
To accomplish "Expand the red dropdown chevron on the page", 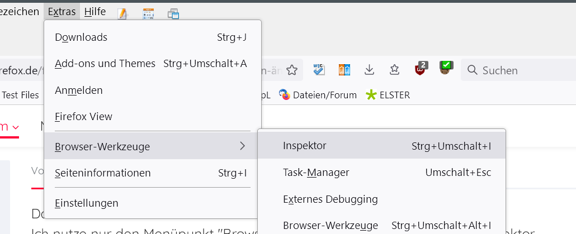I will tap(16, 127).
